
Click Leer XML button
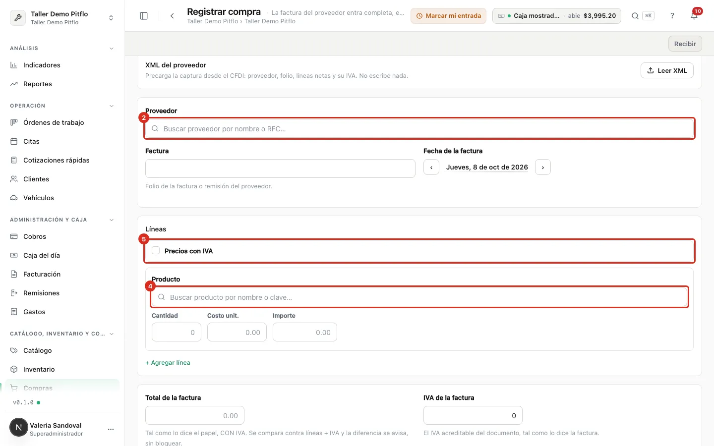(x=667, y=70)
